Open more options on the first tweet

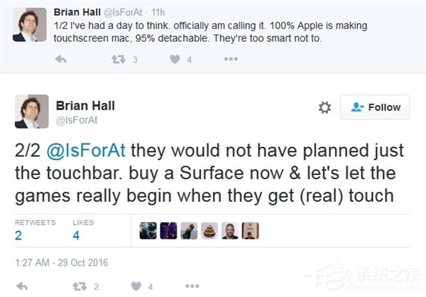231,60
